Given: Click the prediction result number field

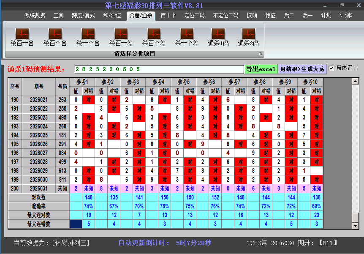Looking at the screenshot, I should pyautogui.click(x=159, y=69).
